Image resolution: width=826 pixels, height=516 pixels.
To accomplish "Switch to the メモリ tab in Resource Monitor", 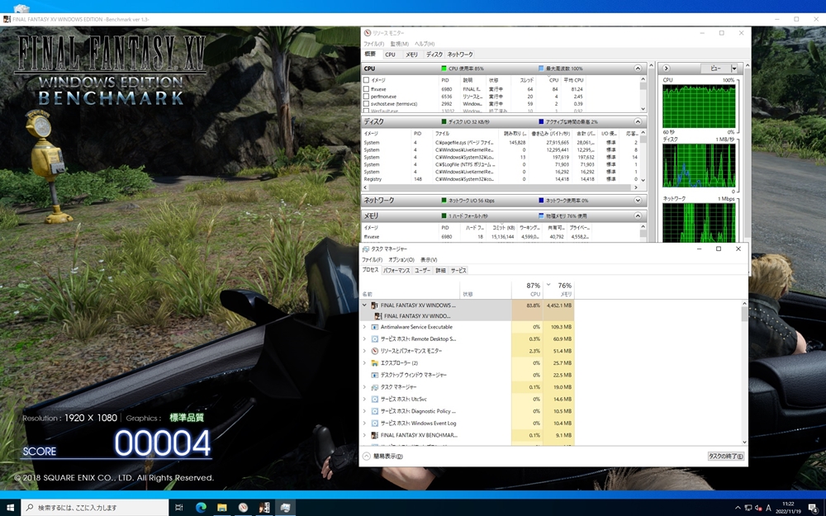I will [x=411, y=54].
